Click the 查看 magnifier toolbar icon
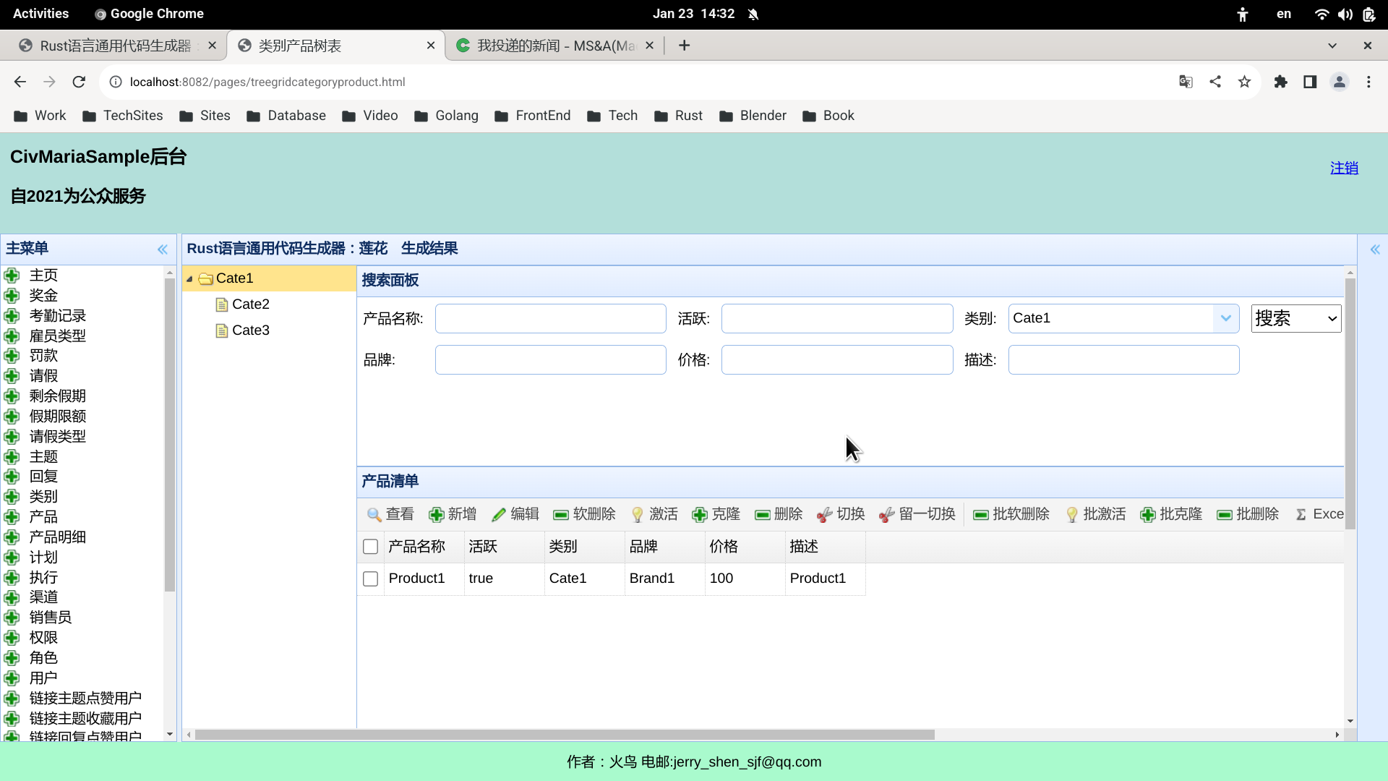Image resolution: width=1388 pixels, height=781 pixels. 374,514
